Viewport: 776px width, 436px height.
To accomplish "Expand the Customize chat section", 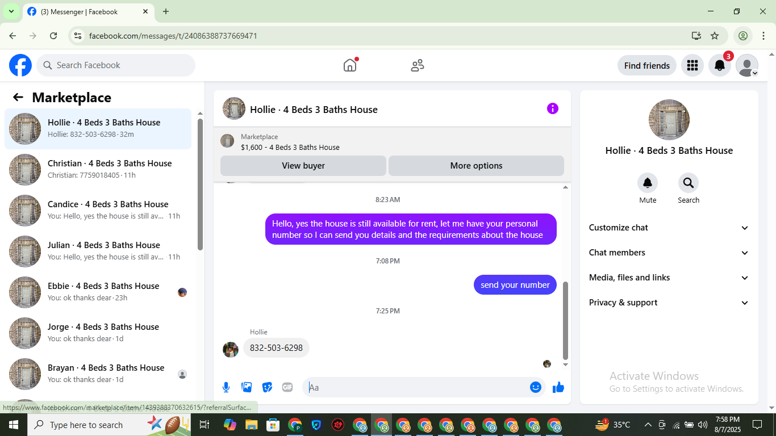I will (669, 228).
